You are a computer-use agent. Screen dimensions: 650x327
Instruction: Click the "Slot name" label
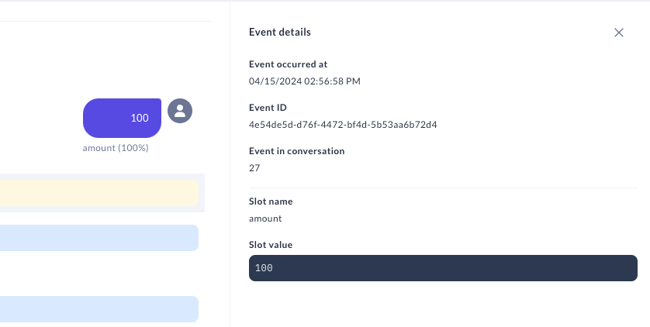[x=271, y=201]
